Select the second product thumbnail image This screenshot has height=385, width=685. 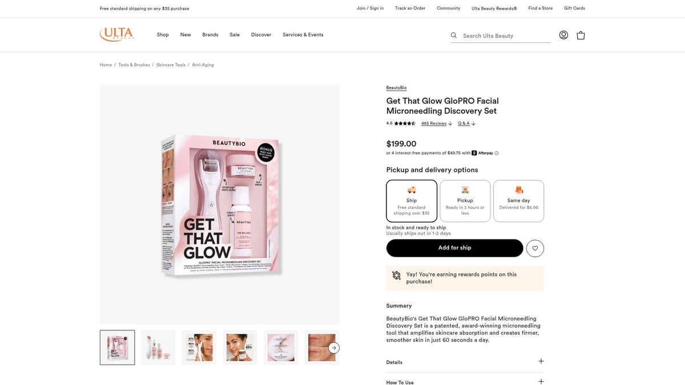[158, 347]
